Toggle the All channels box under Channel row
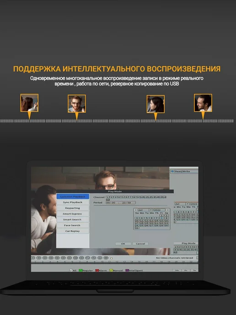Viewport: 236px width, 315px height. point(108,200)
